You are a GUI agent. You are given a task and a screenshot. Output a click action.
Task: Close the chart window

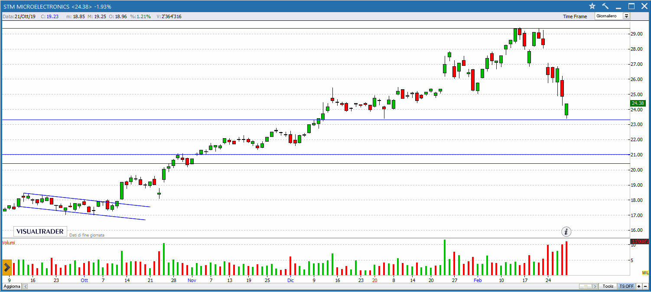644,6
